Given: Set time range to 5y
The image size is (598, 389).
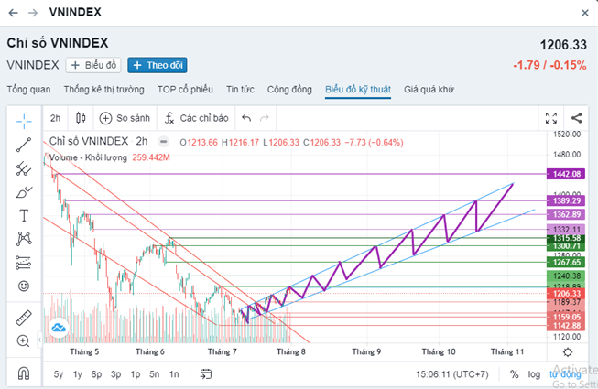Looking at the screenshot, I should (x=59, y=374).
